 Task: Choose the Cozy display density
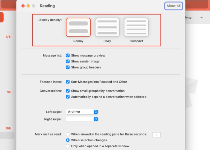(107, 27)
